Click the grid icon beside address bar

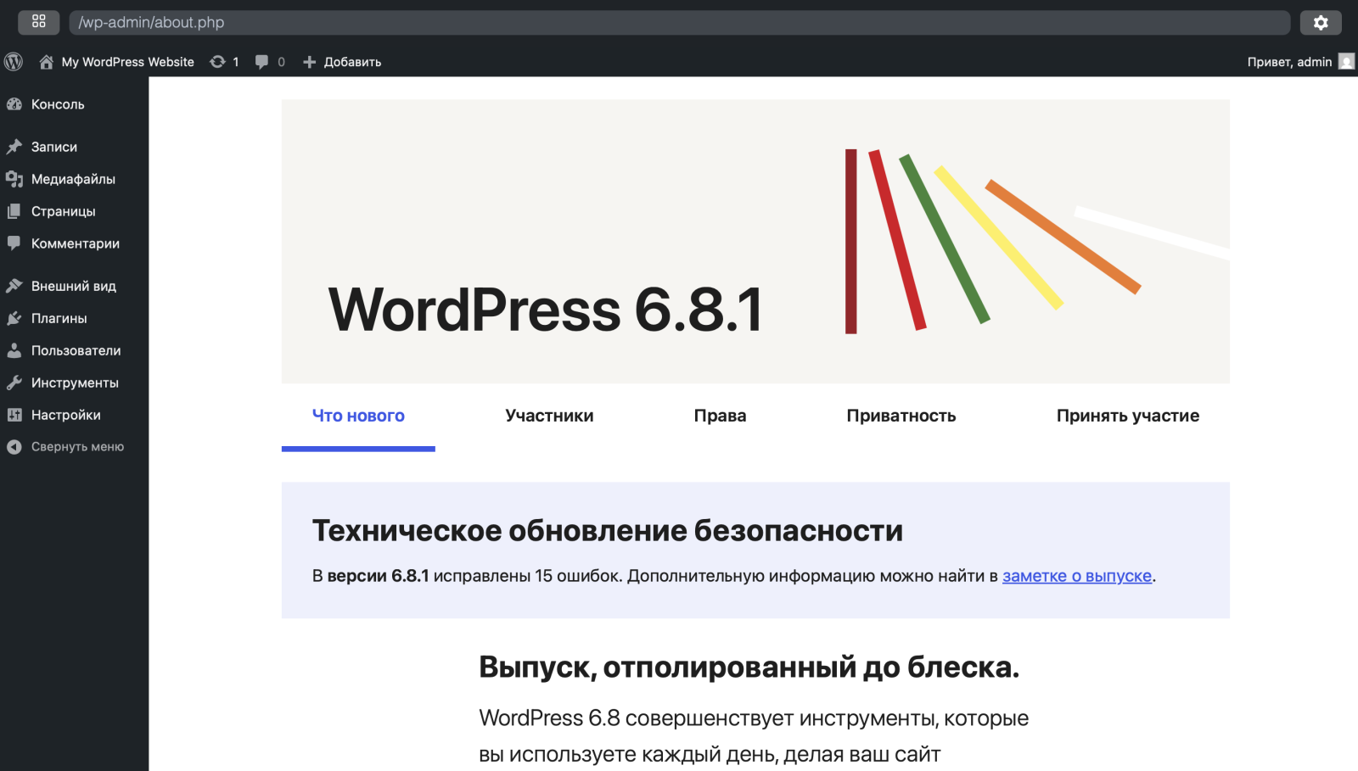click(39, 22)
